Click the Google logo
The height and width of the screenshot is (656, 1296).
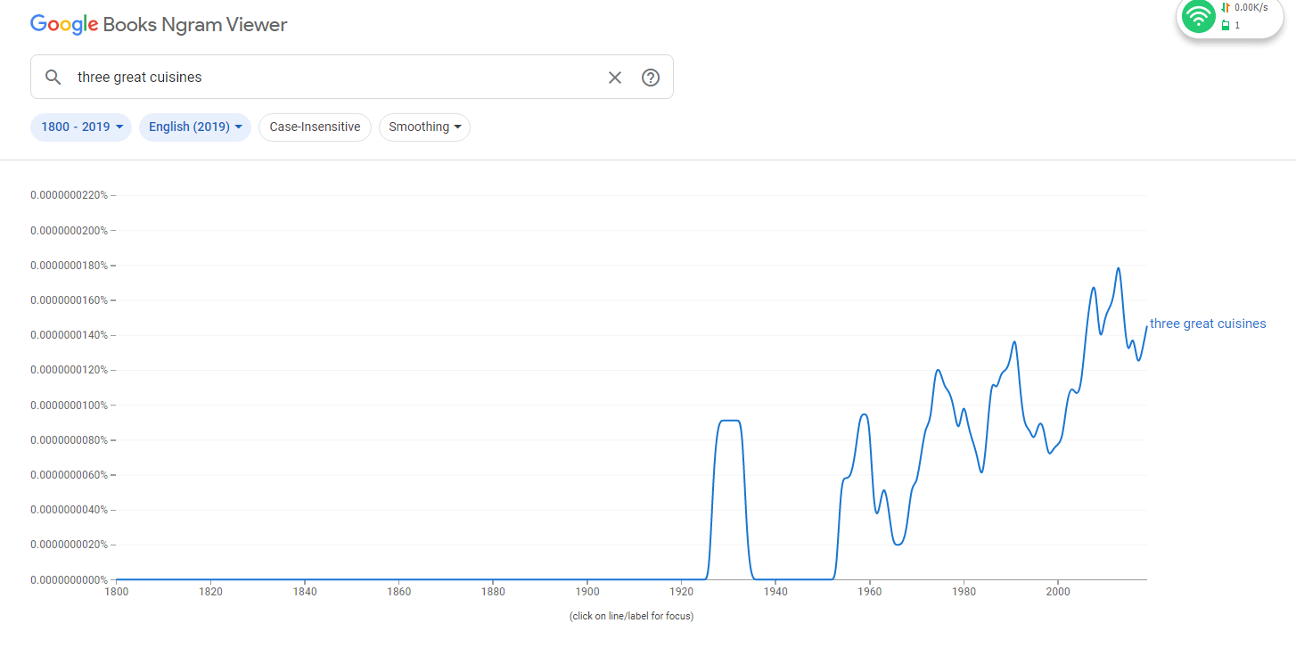point(64,24)
